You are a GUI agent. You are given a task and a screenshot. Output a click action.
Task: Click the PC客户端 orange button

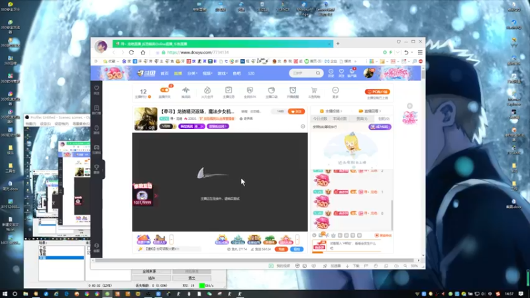click(x=377, y=91)
